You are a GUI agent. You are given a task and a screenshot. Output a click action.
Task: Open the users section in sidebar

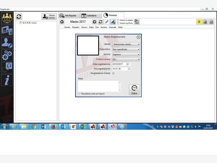[7, 18]
